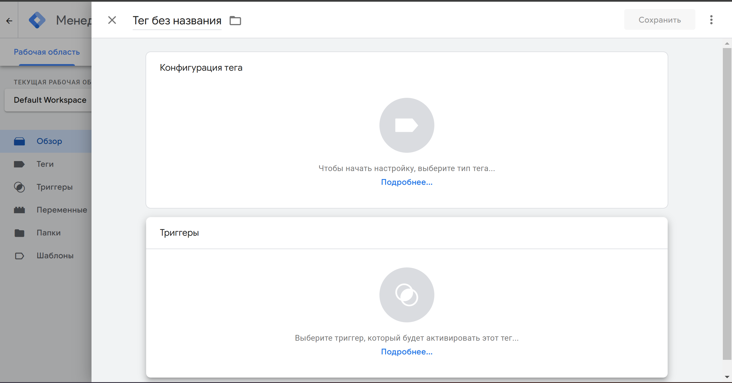Viewport: 732px width, 383px height.
Task: Switch to the Рабочая область tab
Action: pos(47,52)
